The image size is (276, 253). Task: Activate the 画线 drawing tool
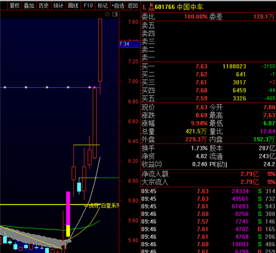tap(73, 6)
